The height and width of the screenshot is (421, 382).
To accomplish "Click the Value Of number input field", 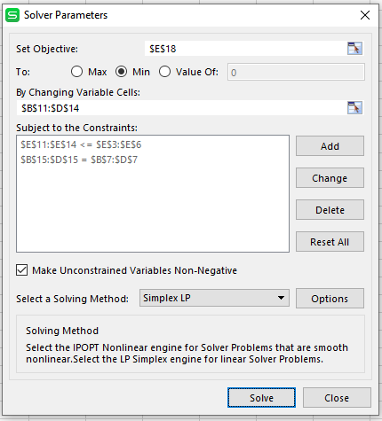I will tap(296, 72).
